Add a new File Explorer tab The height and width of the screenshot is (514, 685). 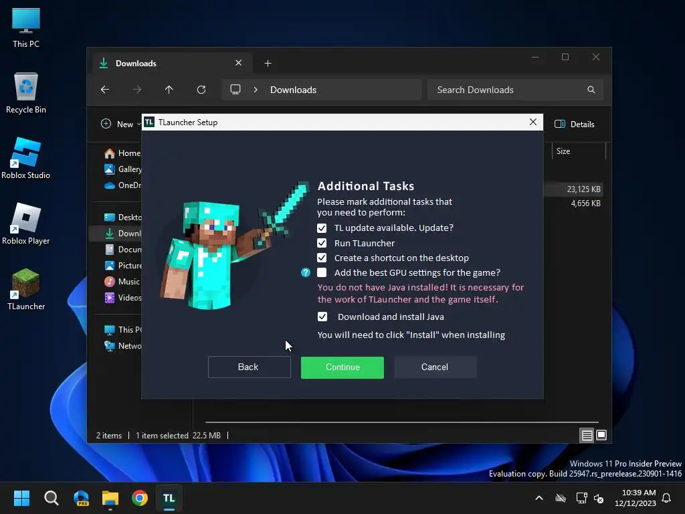click(x=268, y=64)
